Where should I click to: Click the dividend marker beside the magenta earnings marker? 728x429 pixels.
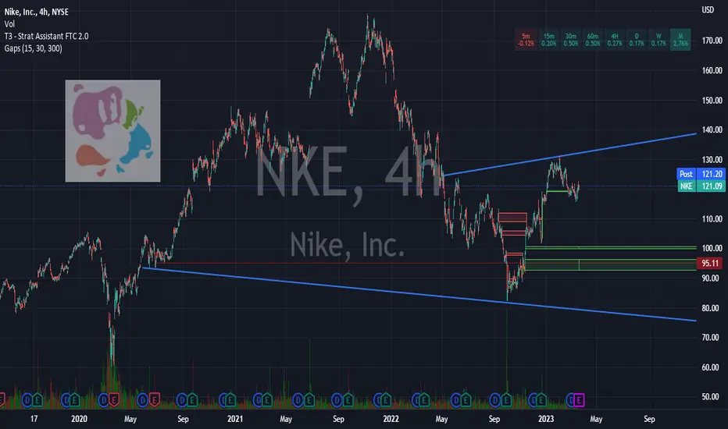pyautogui.click(x=570, y=399)
